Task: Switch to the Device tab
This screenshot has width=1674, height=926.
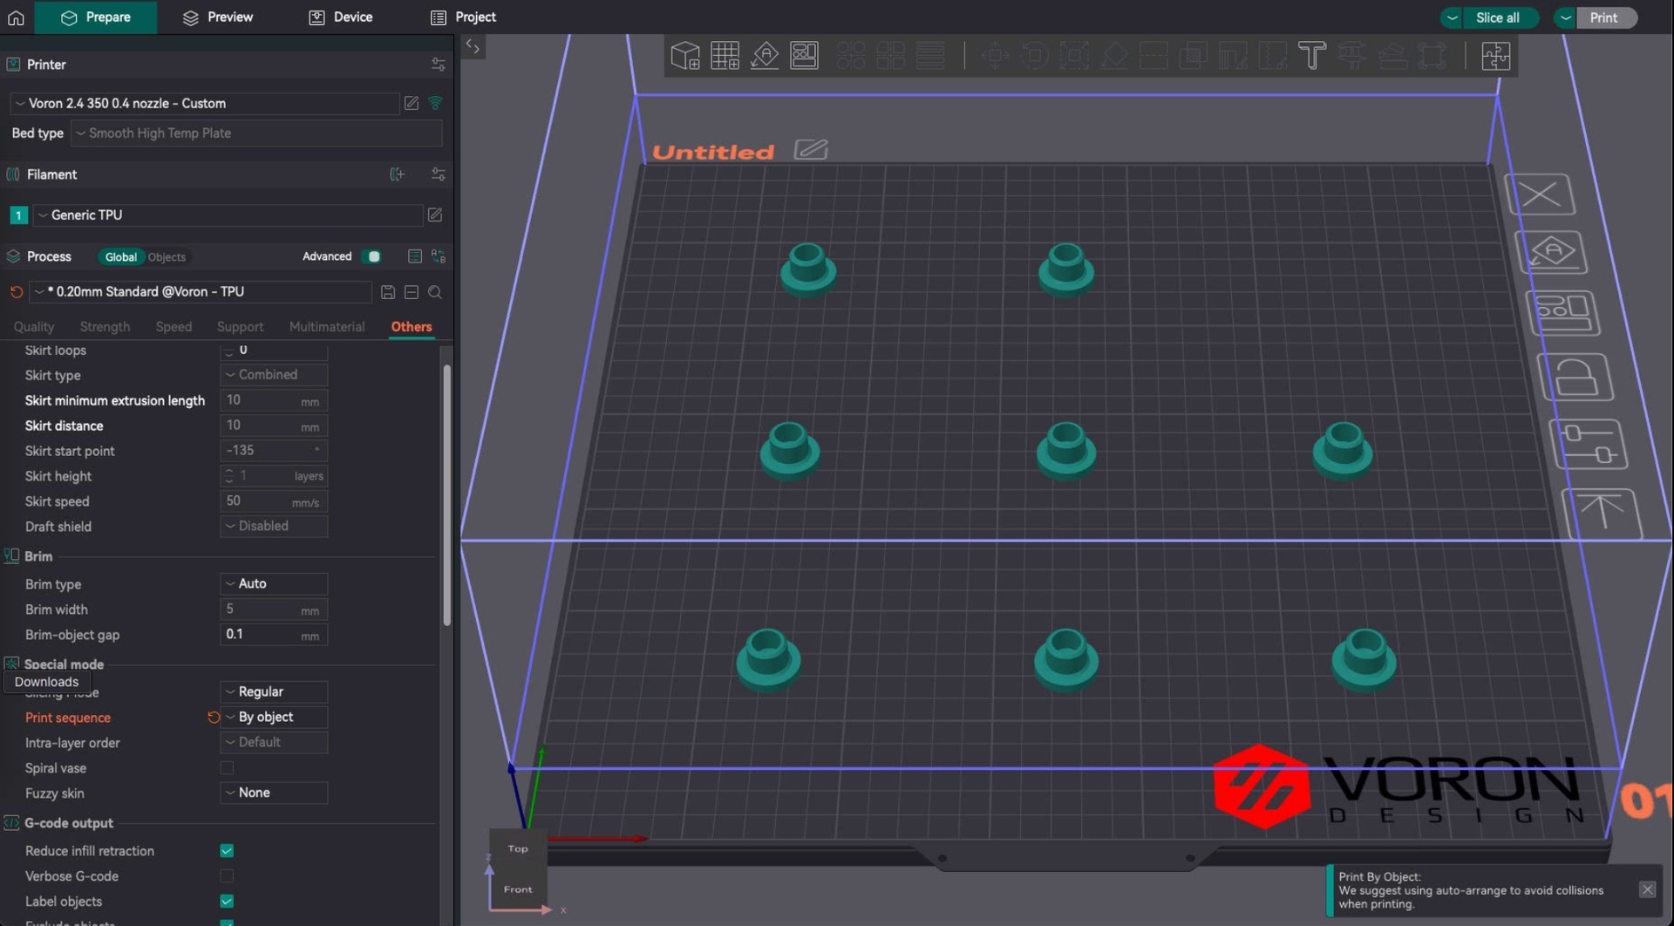Action: click(341, 17)
